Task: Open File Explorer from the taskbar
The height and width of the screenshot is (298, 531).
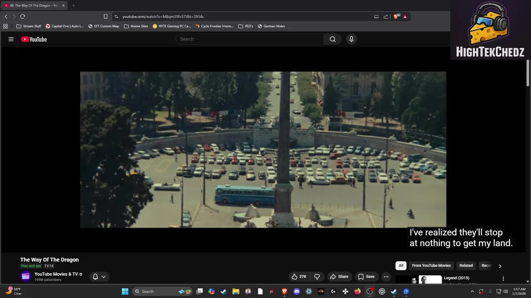Action: [x=236, y=291]
